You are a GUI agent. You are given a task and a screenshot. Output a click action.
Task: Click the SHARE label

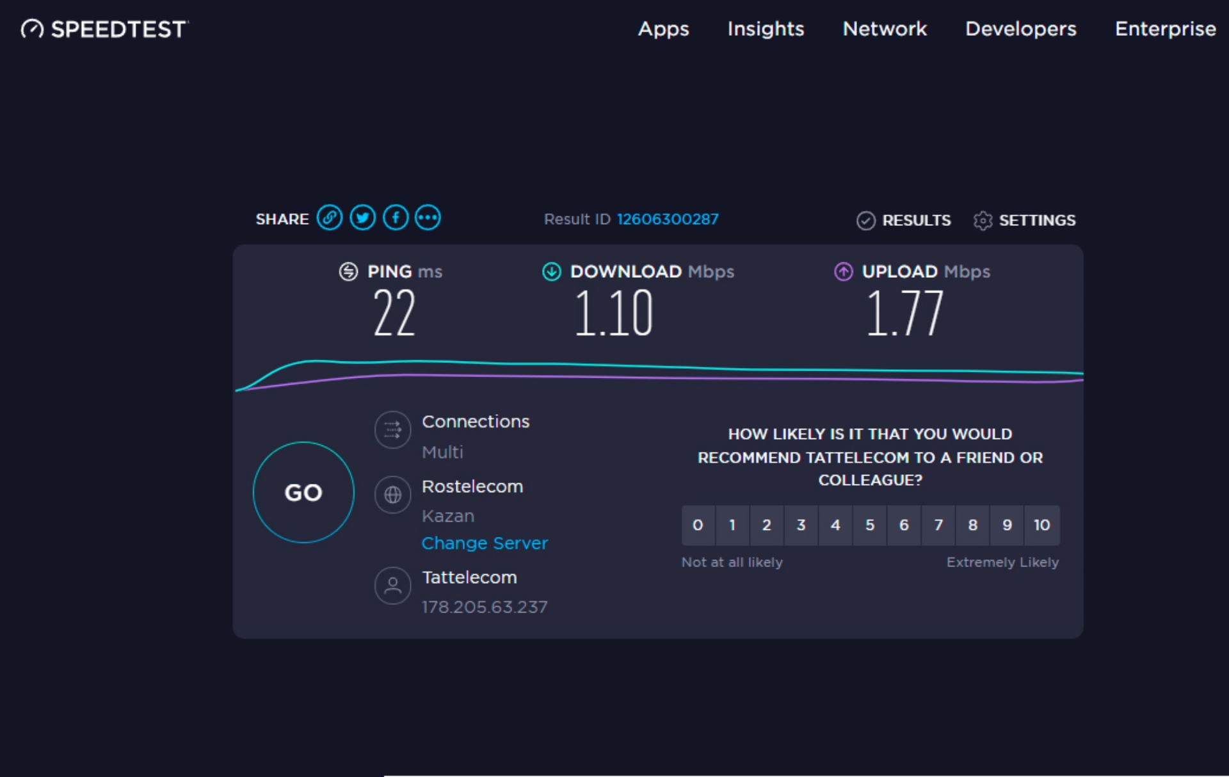tap(282, 219)
